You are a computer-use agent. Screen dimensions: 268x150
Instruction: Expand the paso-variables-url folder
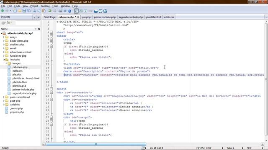(x=4, y=97)
